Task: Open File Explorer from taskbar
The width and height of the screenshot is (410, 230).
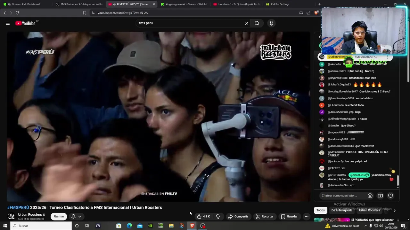Action: (171, 226)
